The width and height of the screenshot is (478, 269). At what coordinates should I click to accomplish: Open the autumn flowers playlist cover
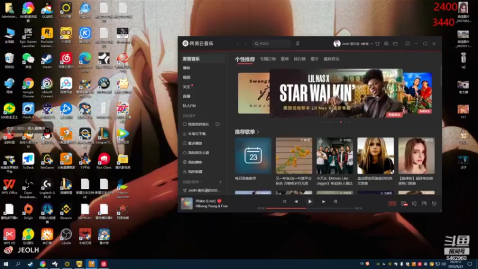point(294,155)
